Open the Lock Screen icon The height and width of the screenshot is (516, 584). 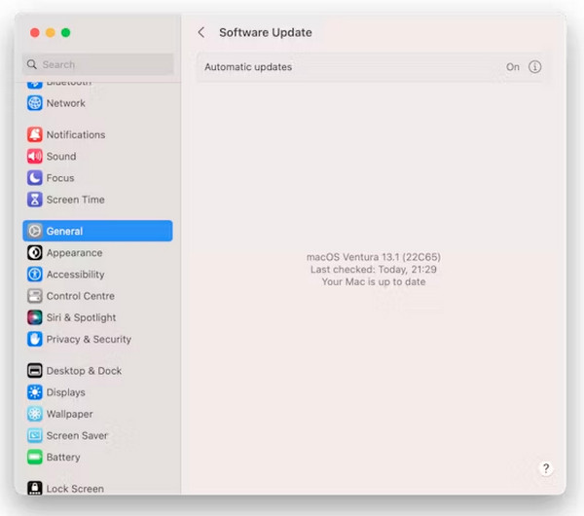coord(35,488)
